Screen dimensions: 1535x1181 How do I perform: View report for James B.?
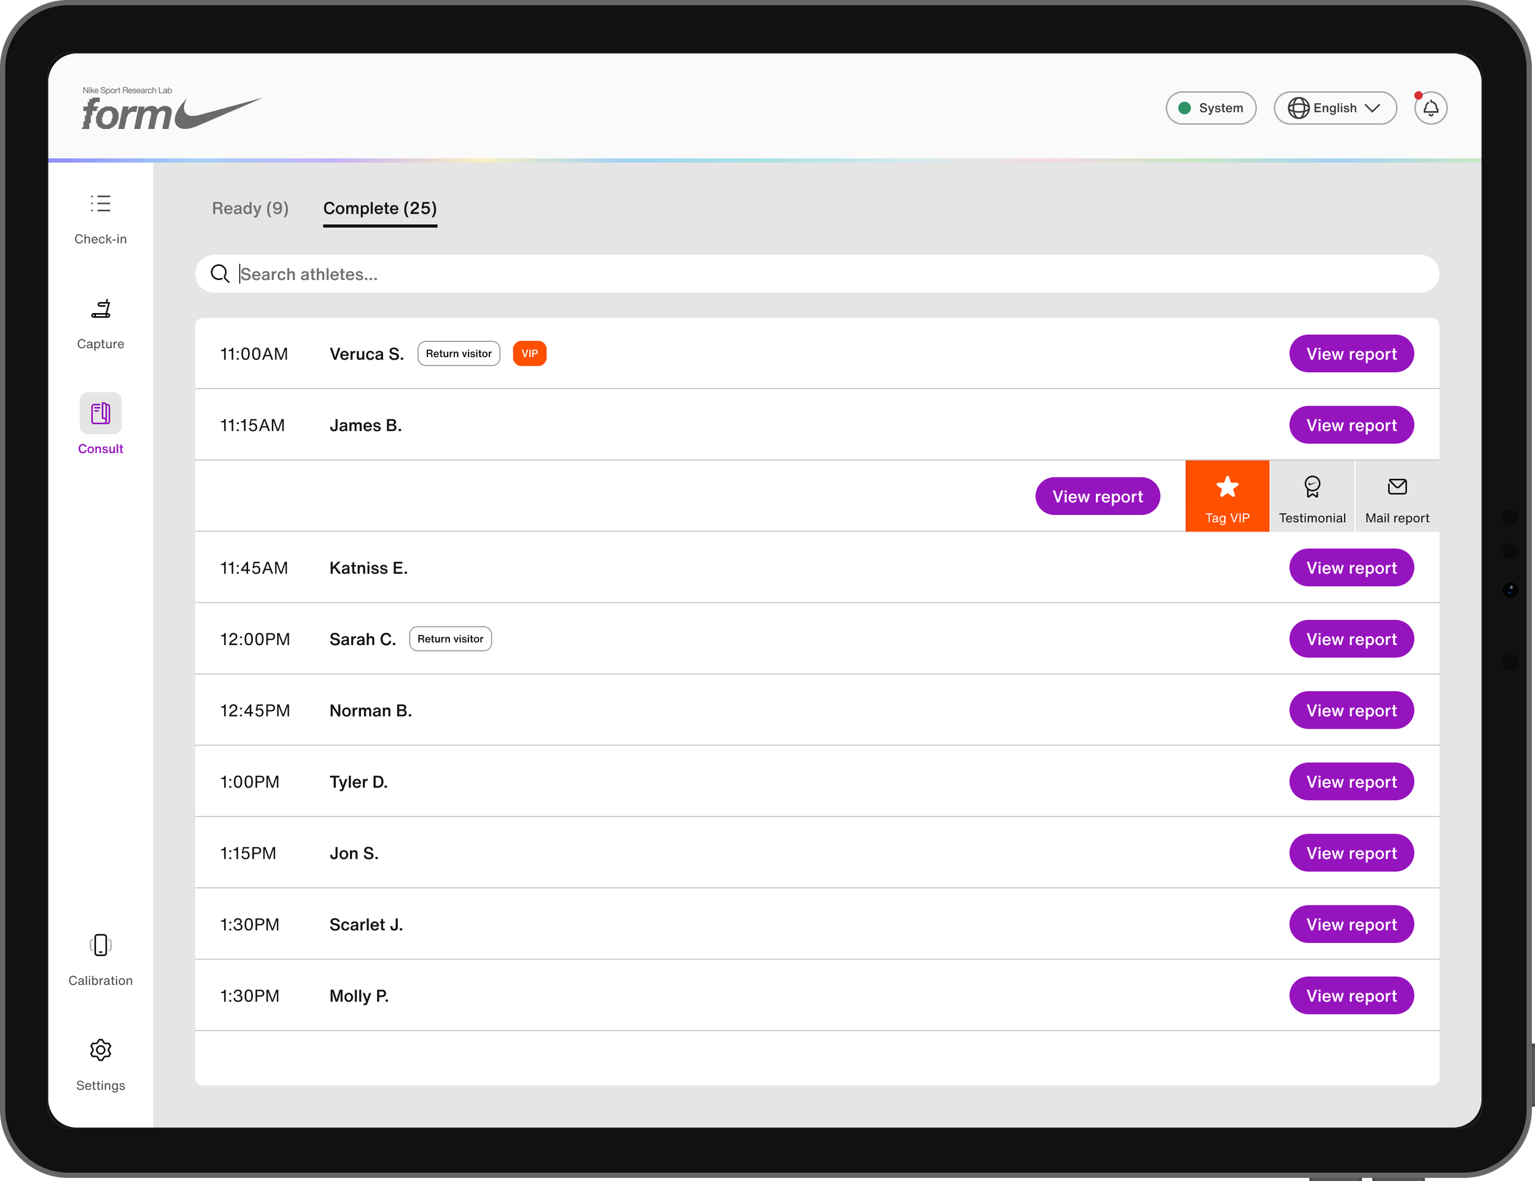point(1351,425)
